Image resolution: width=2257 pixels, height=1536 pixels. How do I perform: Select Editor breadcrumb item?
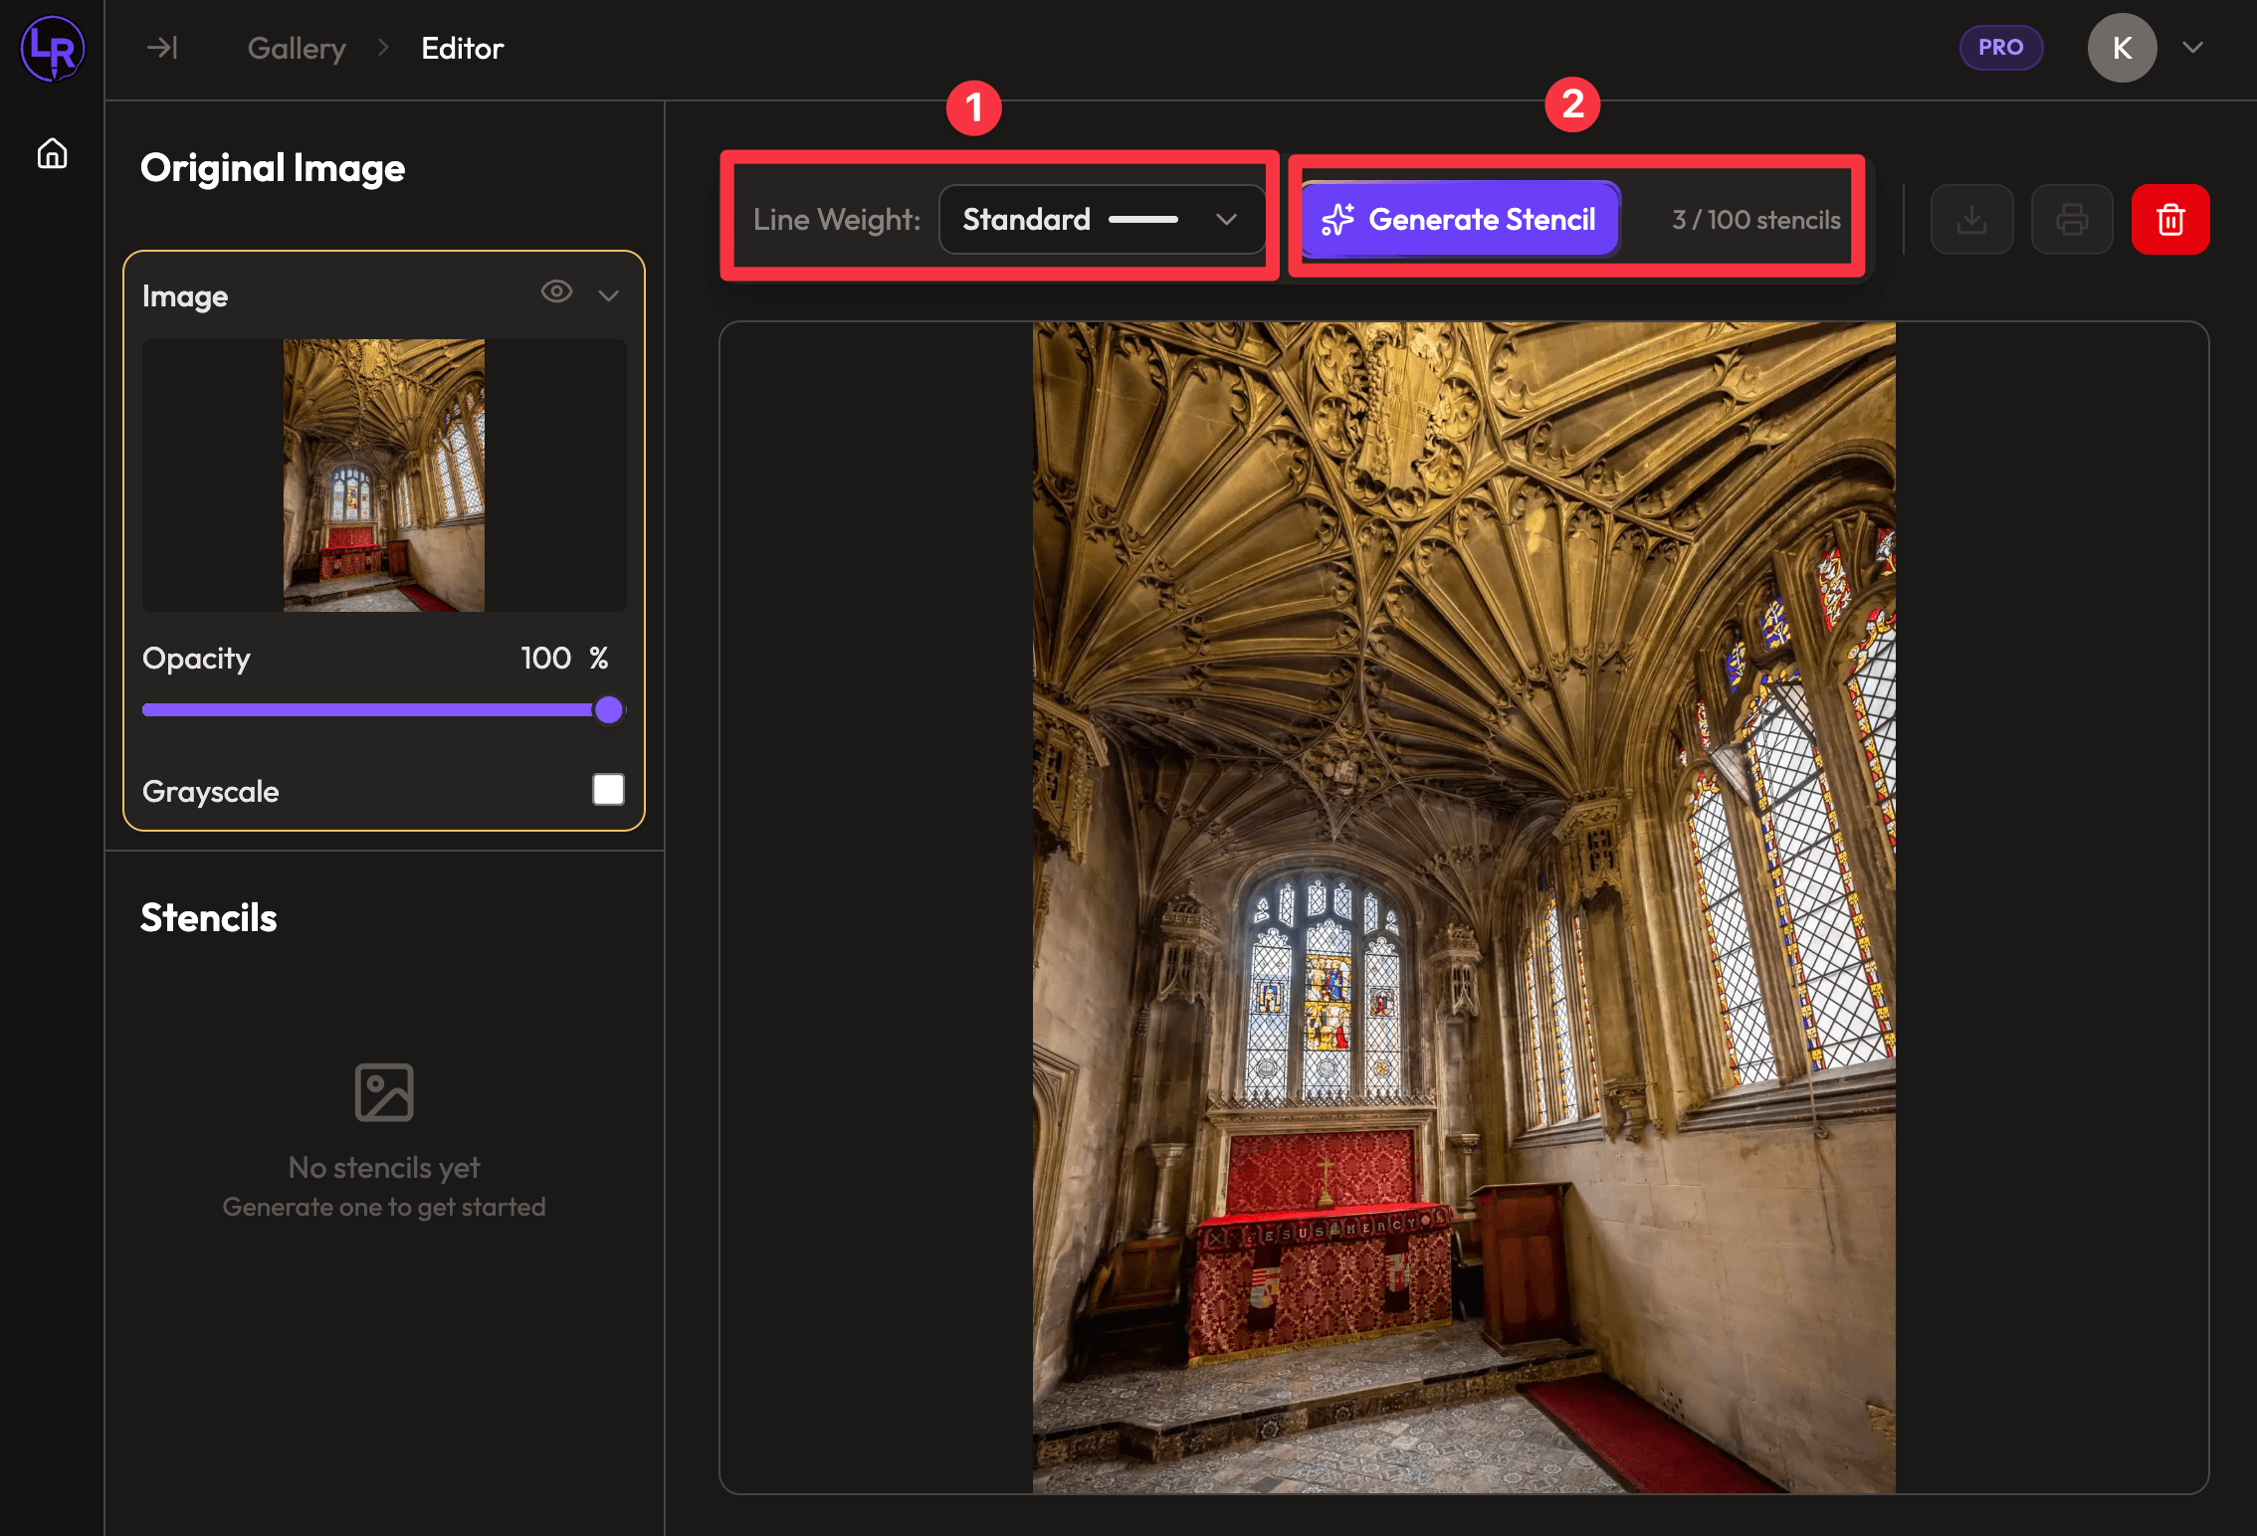(x=462, y=48)
